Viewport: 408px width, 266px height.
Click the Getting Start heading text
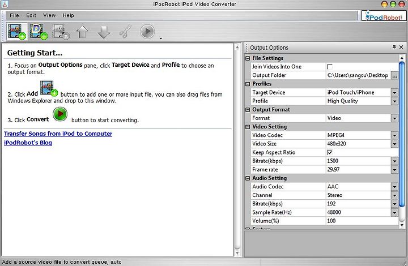[x=35, y=53]
